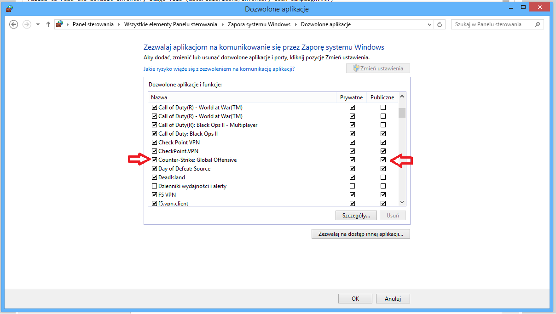The image size is (556, 314).
Task: Open recent locations dropdown arrow
Action: tap(38, 25)
